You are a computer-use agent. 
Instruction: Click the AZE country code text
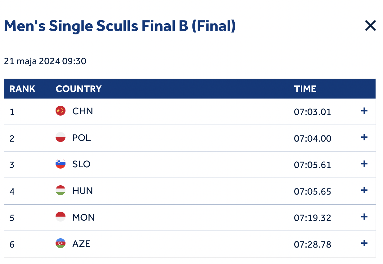click(x=81, y=244)
